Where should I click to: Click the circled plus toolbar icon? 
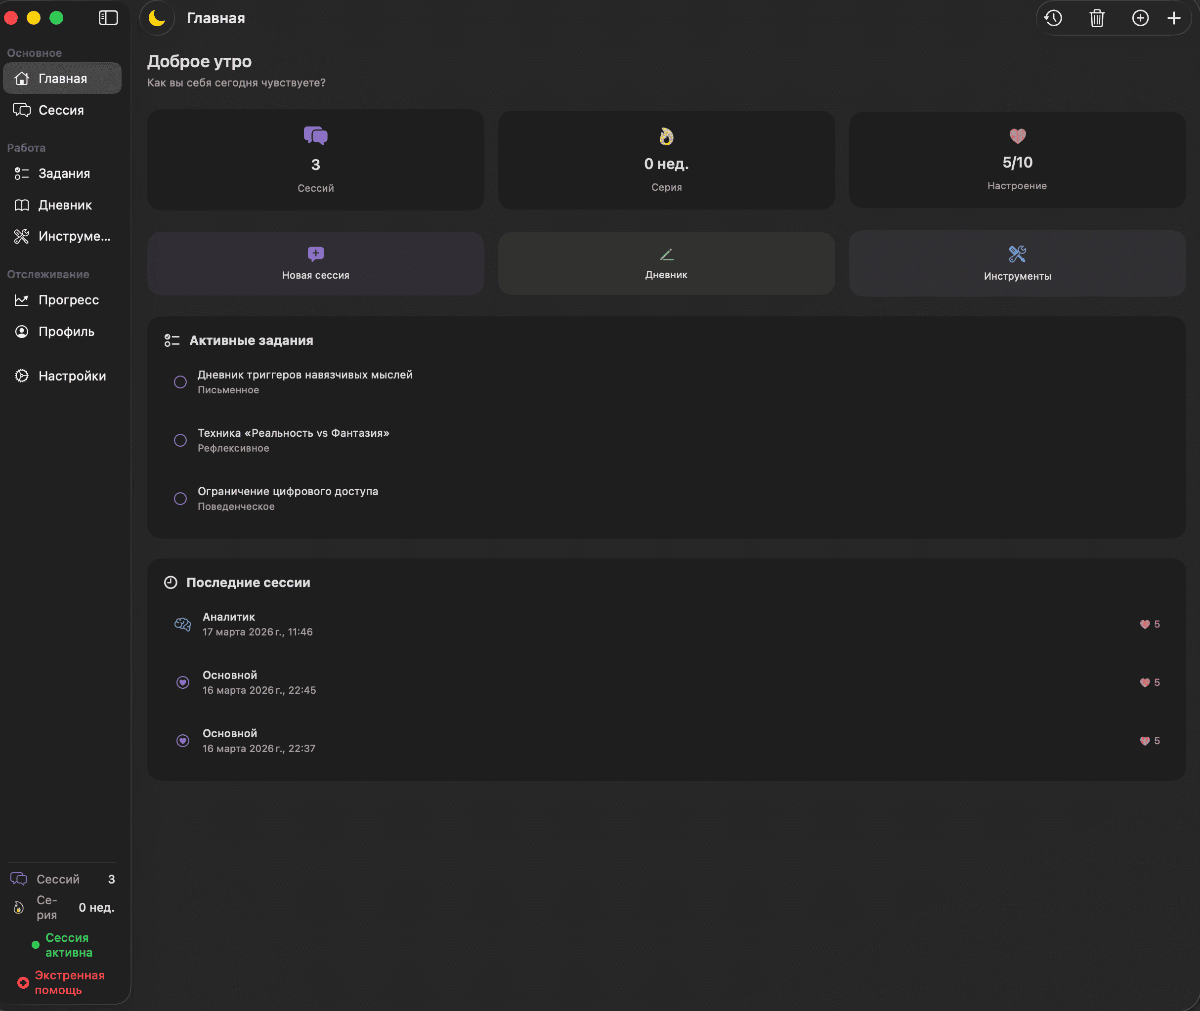(1140, 18)
